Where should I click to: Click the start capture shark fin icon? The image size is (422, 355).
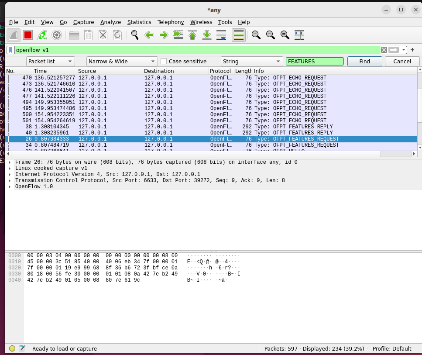pos(14,35)
